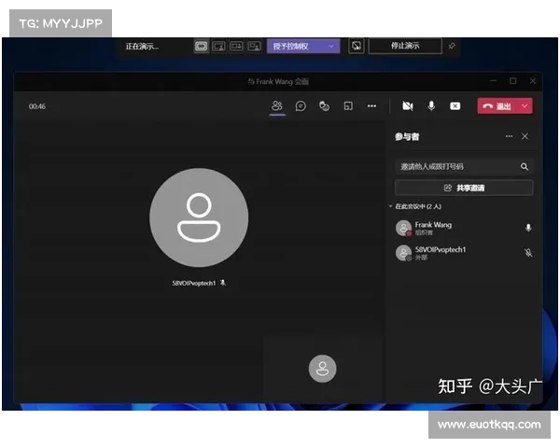
Task: Mute the microphone in meeting toolbar
Action: (431, 106)
